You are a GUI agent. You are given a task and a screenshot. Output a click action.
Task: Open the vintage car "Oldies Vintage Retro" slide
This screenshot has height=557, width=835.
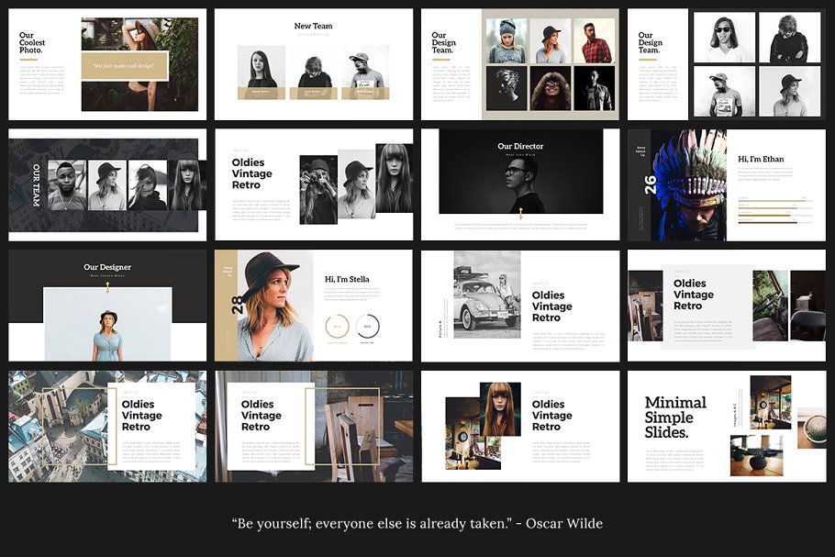click(520, 304)
